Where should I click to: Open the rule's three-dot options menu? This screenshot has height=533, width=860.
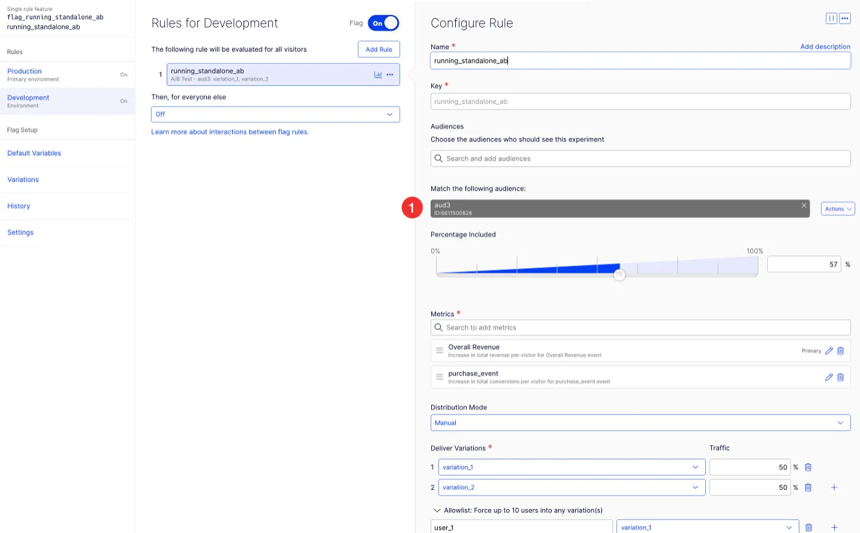click(389, 75)
